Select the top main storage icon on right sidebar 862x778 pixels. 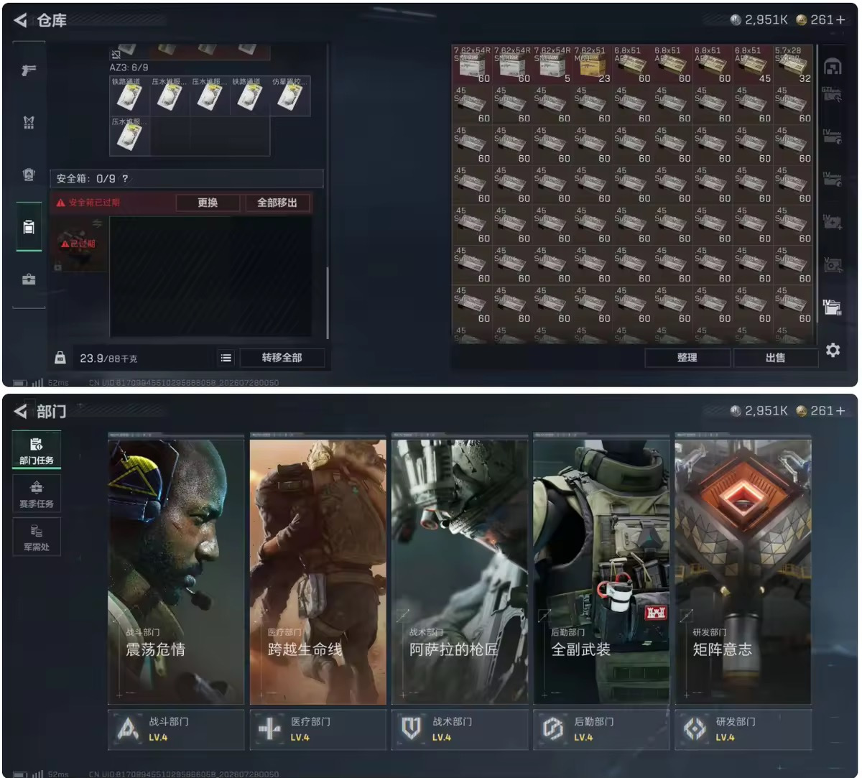(x=833, y=68)
